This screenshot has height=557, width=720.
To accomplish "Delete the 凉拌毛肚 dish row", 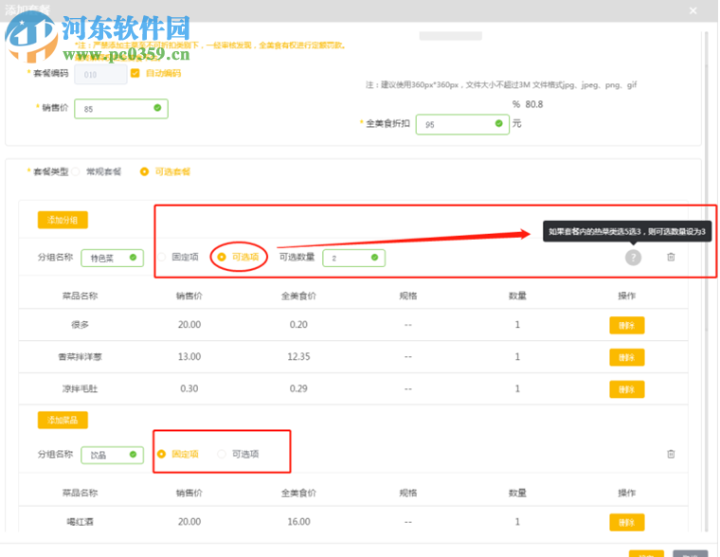I will click(x=627, y=389).
